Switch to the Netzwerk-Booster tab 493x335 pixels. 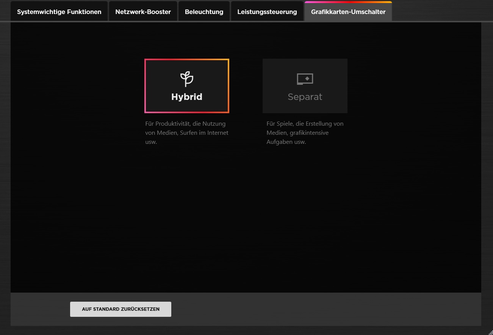[x=143, y=11]
